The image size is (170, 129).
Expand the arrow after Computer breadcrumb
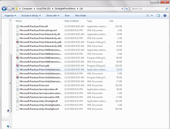tap(34, 9)
